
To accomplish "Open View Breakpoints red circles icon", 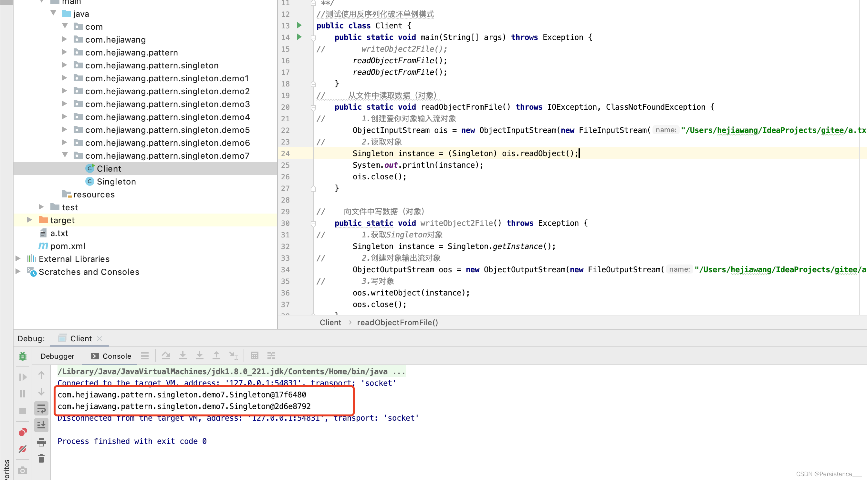I will 23,432.
